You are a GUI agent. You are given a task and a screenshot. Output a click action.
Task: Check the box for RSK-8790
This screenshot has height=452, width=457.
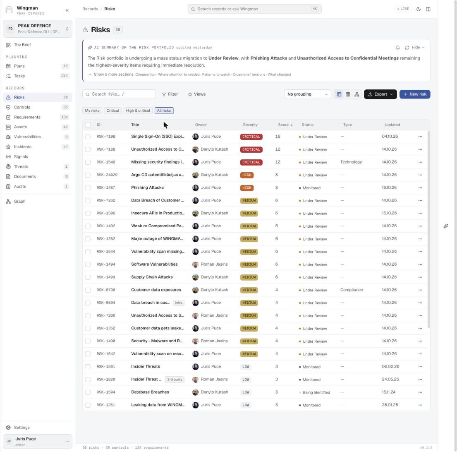(x=88, y=290)
